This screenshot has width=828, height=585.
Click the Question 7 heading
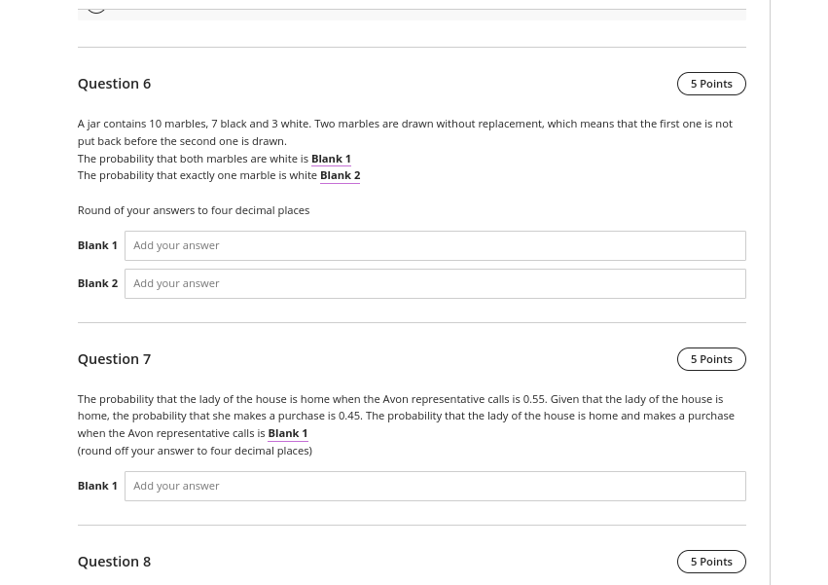[x=114, y=359]
